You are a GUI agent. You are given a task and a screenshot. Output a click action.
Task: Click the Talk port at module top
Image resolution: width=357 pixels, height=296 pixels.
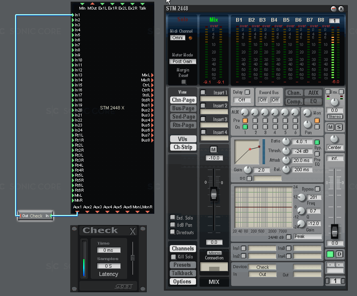[x=143, y=4]
